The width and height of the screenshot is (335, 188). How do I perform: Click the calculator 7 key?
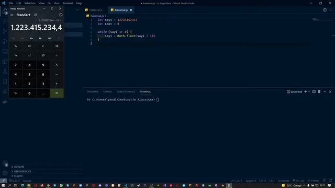pos(16,65)
